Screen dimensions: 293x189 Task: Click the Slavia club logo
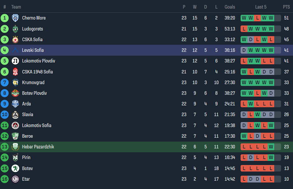point(15,115)
